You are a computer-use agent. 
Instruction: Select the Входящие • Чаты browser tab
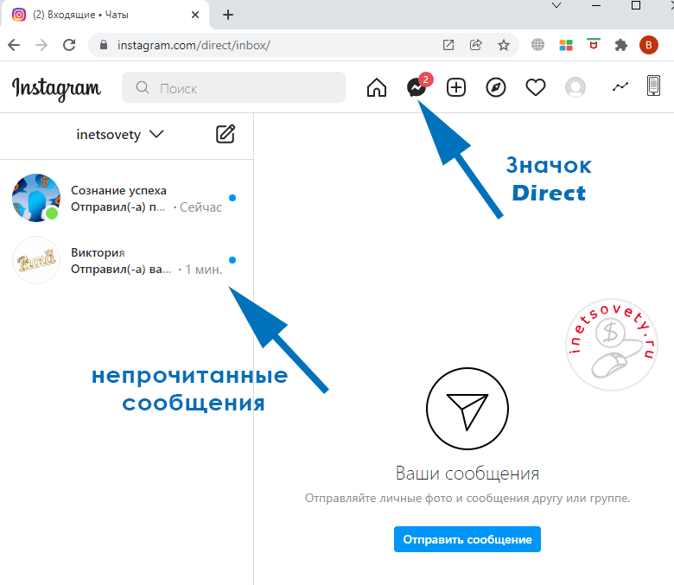(x=105, y=15)
